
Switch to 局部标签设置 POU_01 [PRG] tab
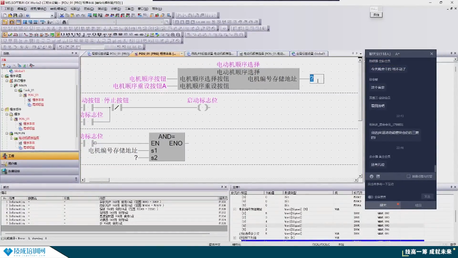click(x=108, y=53)
